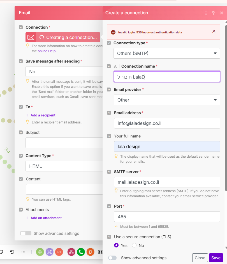Click the green phone app icon

click(81, 252)
